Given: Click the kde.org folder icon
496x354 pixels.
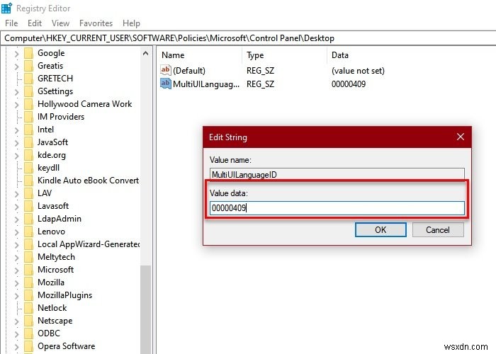Looking at the screenshot, I should click(28, 155).
